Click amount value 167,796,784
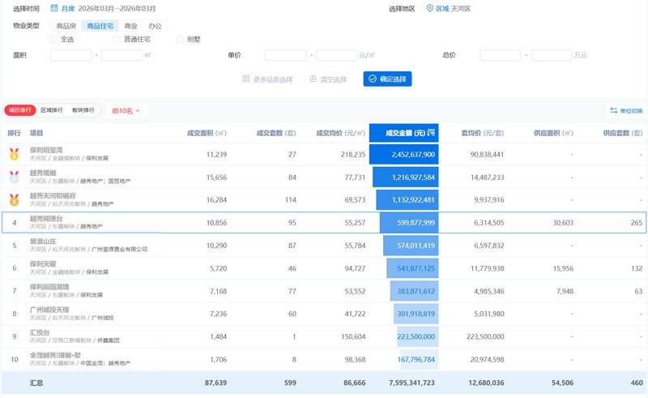 pos(416,360)
